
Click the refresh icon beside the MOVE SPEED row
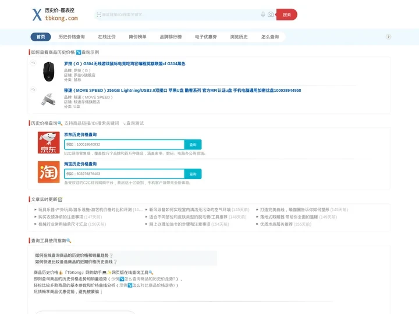coord(33,90)
